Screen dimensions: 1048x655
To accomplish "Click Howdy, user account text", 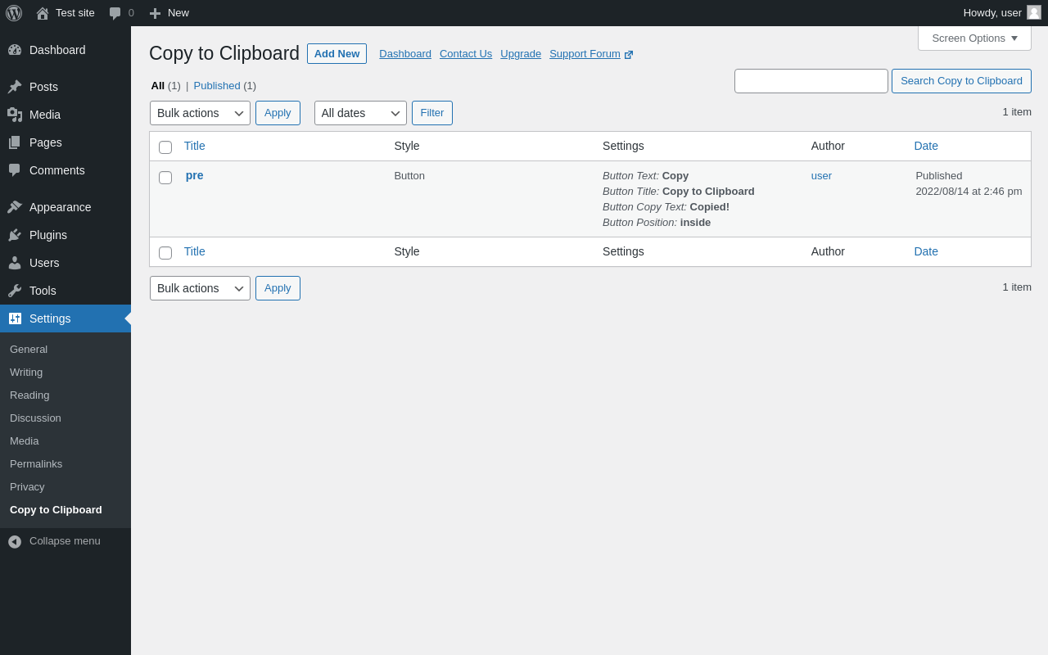I will [x=992, y=13].
